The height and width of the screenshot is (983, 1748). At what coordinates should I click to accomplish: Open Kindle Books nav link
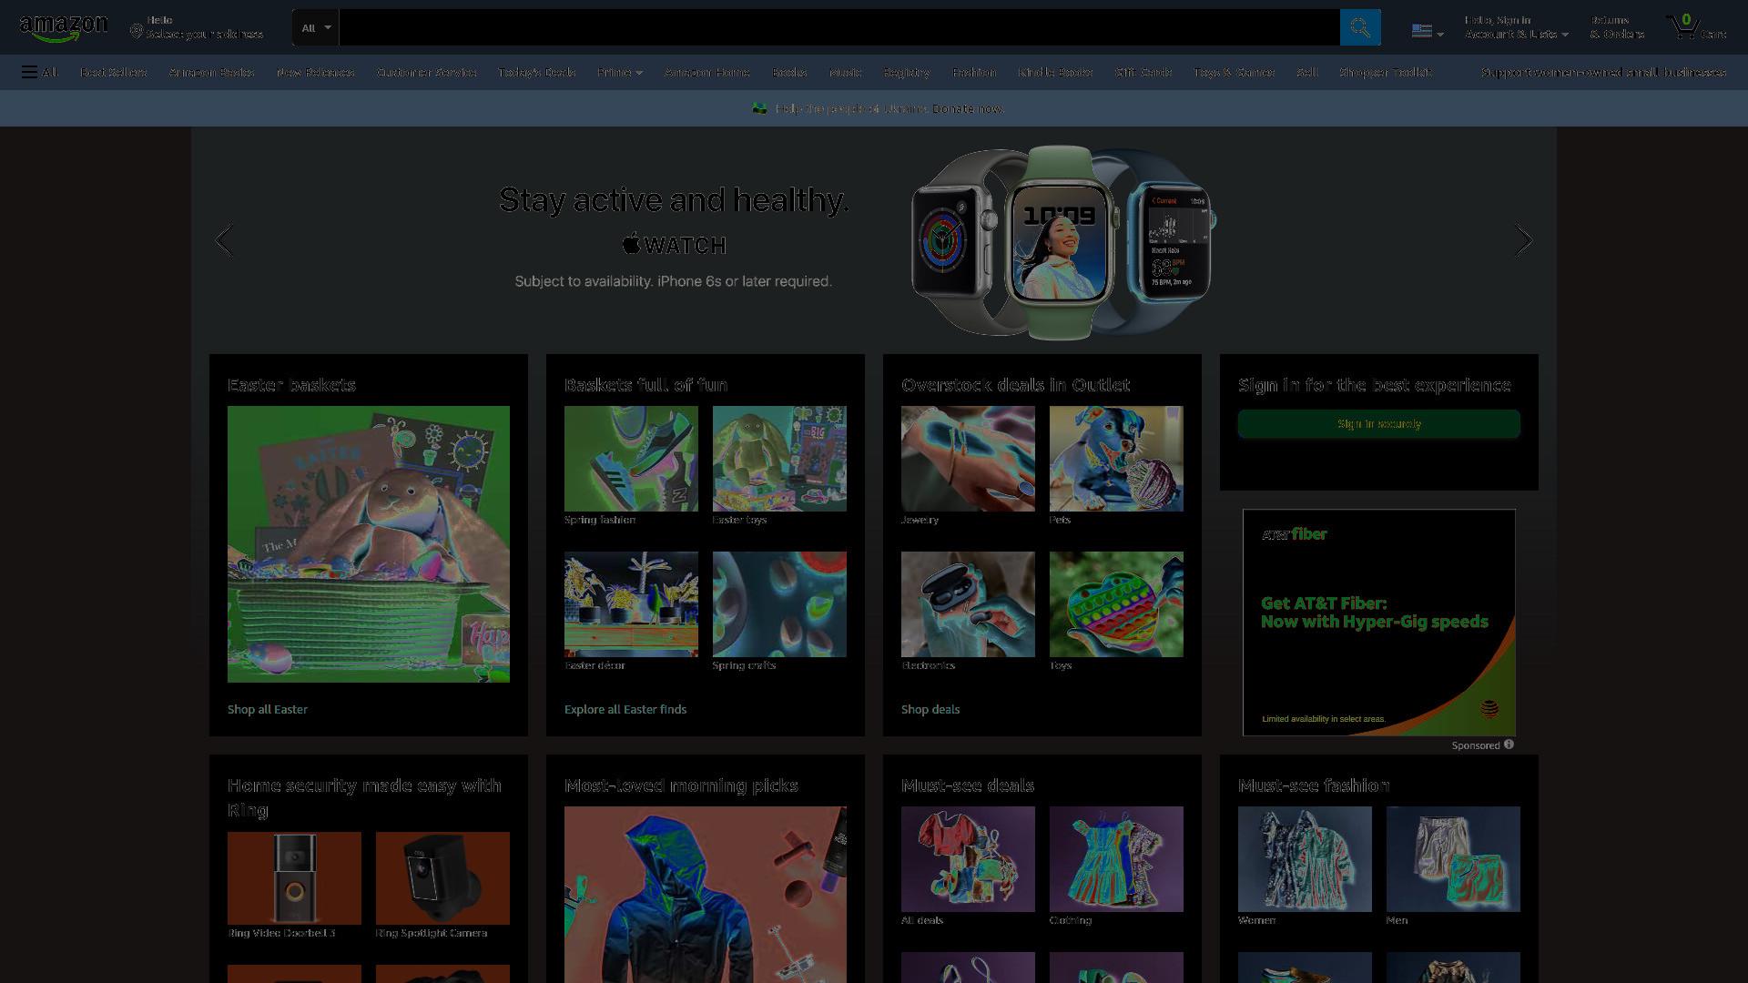(1055, 72)
